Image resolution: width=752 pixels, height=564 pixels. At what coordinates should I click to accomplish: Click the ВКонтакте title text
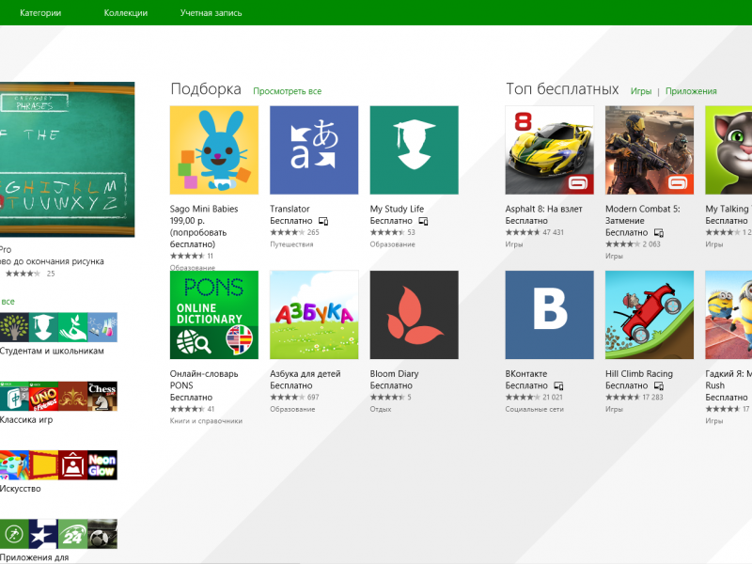526,373
